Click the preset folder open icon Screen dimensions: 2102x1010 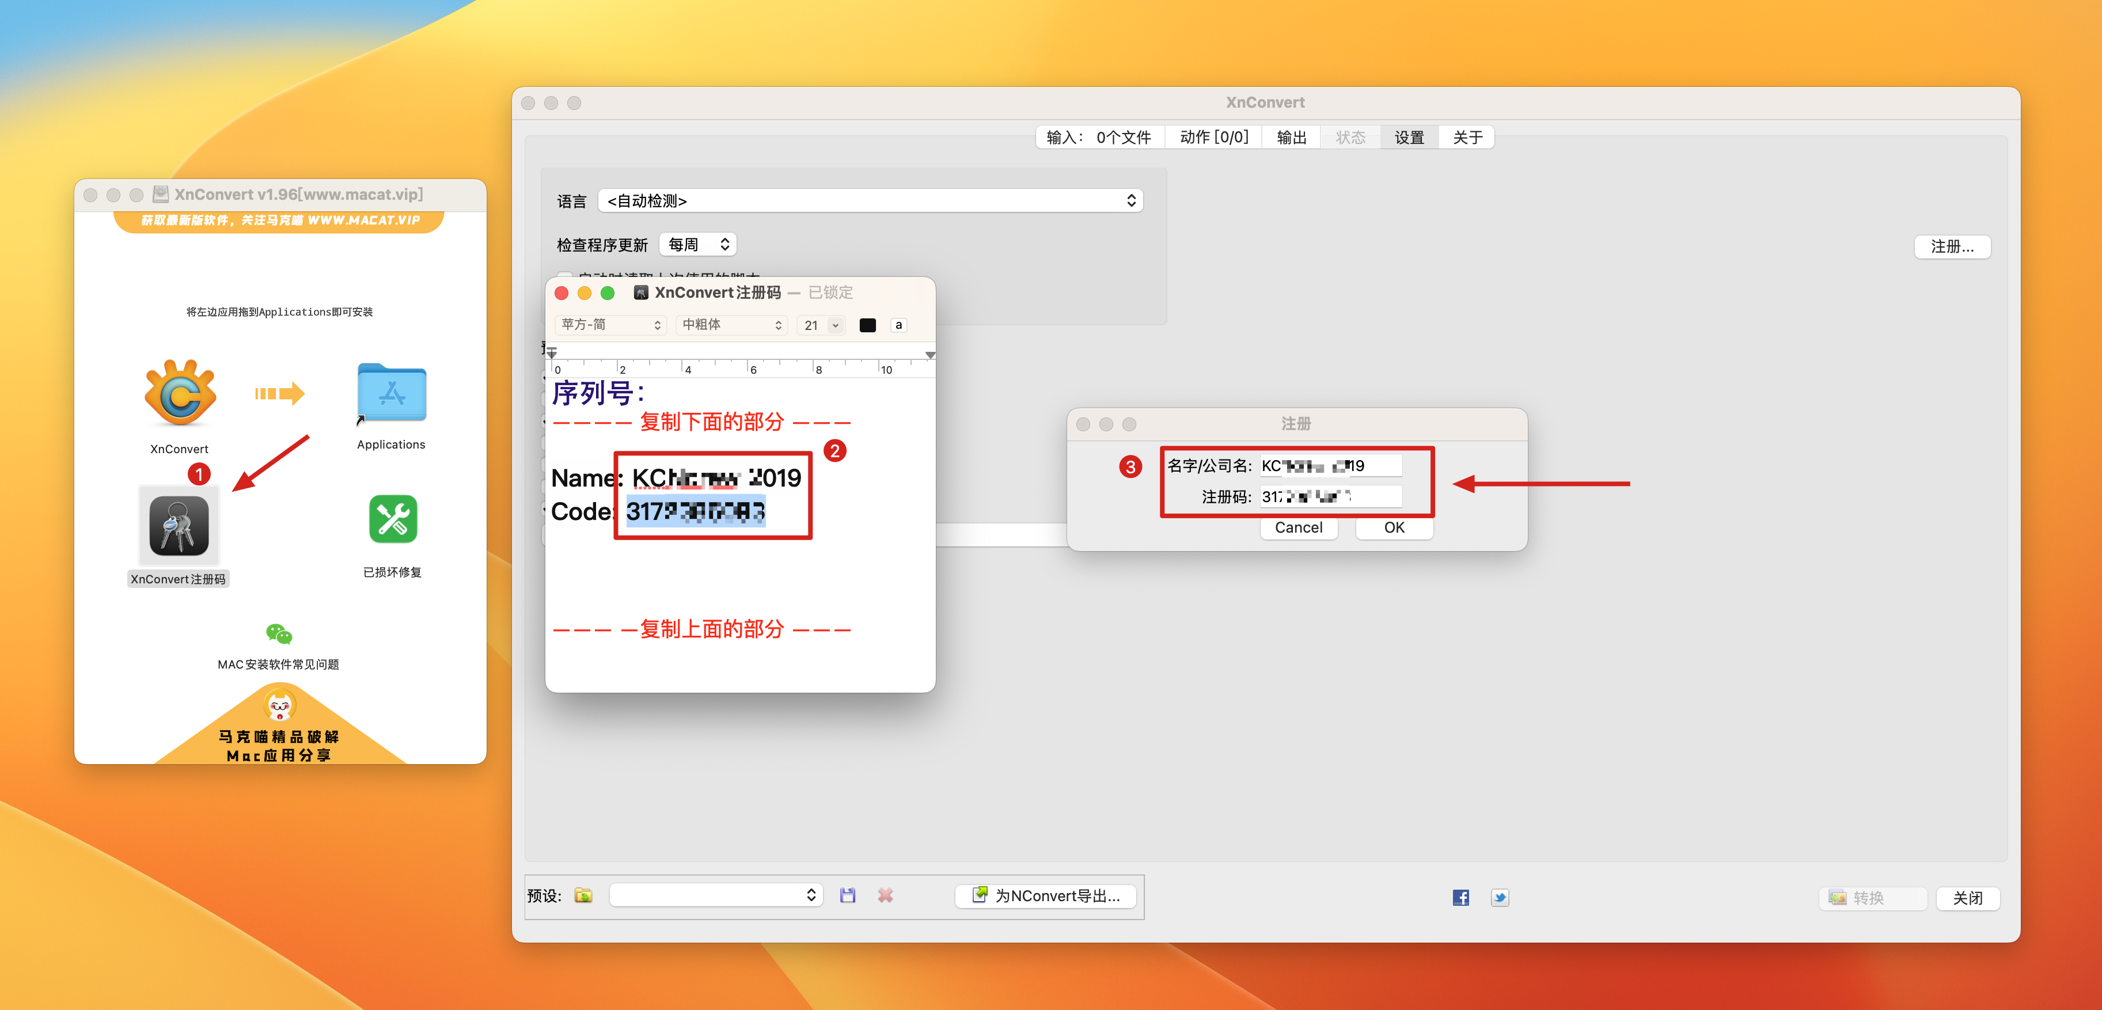tap(583, 896)
